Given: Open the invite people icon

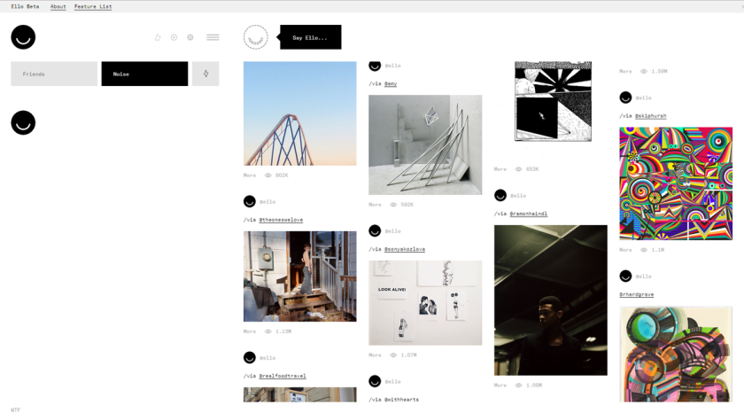Looking at the screenshot, I should coord(158,37).
